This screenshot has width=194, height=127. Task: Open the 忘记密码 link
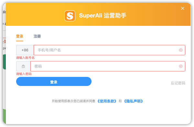[x=178, y=83]
